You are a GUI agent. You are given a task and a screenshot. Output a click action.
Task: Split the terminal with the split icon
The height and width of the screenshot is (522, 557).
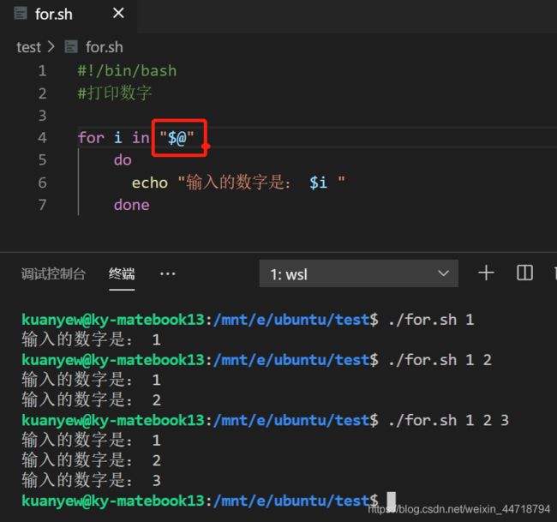coord(524,273)
